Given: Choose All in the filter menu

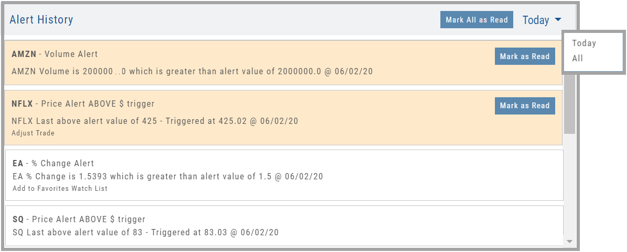Looking at the screenshot, I should coord(578,59).
